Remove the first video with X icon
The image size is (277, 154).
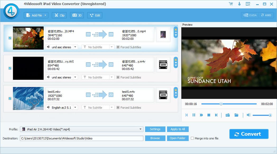coord(176,30)
